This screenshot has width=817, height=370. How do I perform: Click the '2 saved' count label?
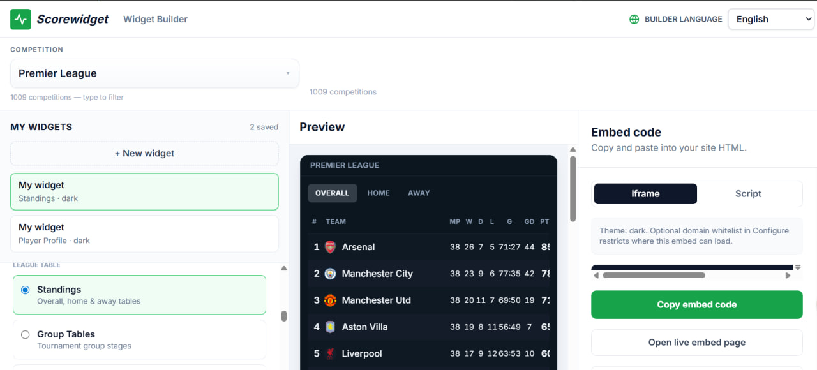pyautogui.click(x=264, y=127)
